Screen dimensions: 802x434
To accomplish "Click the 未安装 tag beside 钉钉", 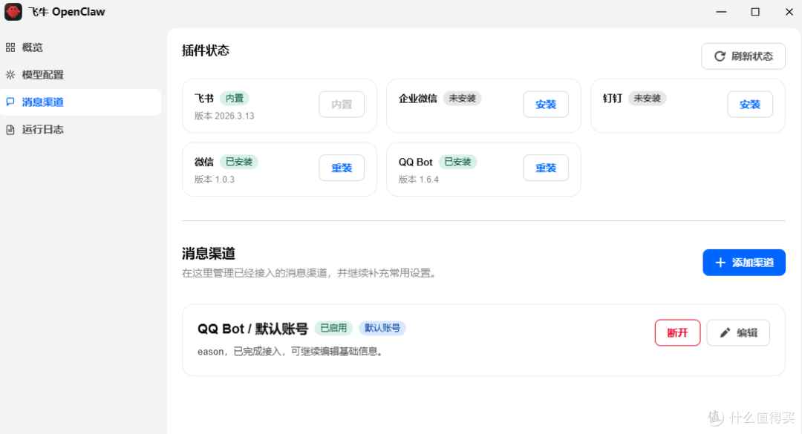I will (647, 98).
